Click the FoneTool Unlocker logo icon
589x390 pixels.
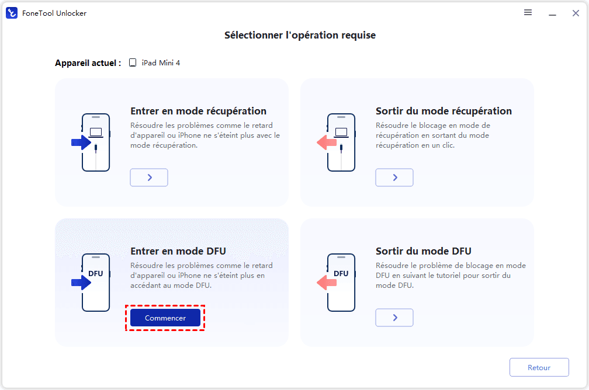tap(12, 13)
